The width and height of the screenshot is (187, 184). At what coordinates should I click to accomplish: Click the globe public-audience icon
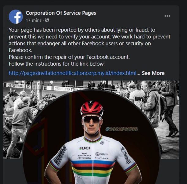(47, 20)
